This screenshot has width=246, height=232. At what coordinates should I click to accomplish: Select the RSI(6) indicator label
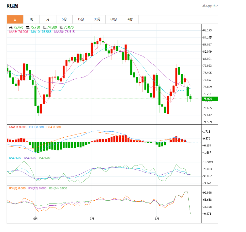17,188
